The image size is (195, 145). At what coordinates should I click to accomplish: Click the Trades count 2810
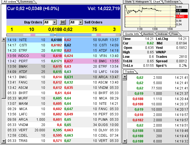point(183,57)
